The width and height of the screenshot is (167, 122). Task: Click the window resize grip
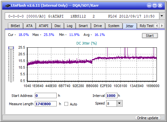[163, 118]
